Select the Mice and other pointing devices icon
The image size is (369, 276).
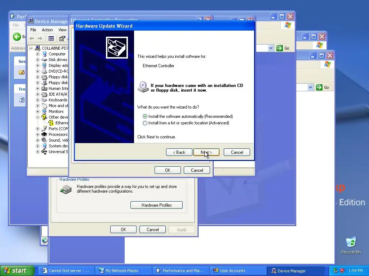[44, 106]
